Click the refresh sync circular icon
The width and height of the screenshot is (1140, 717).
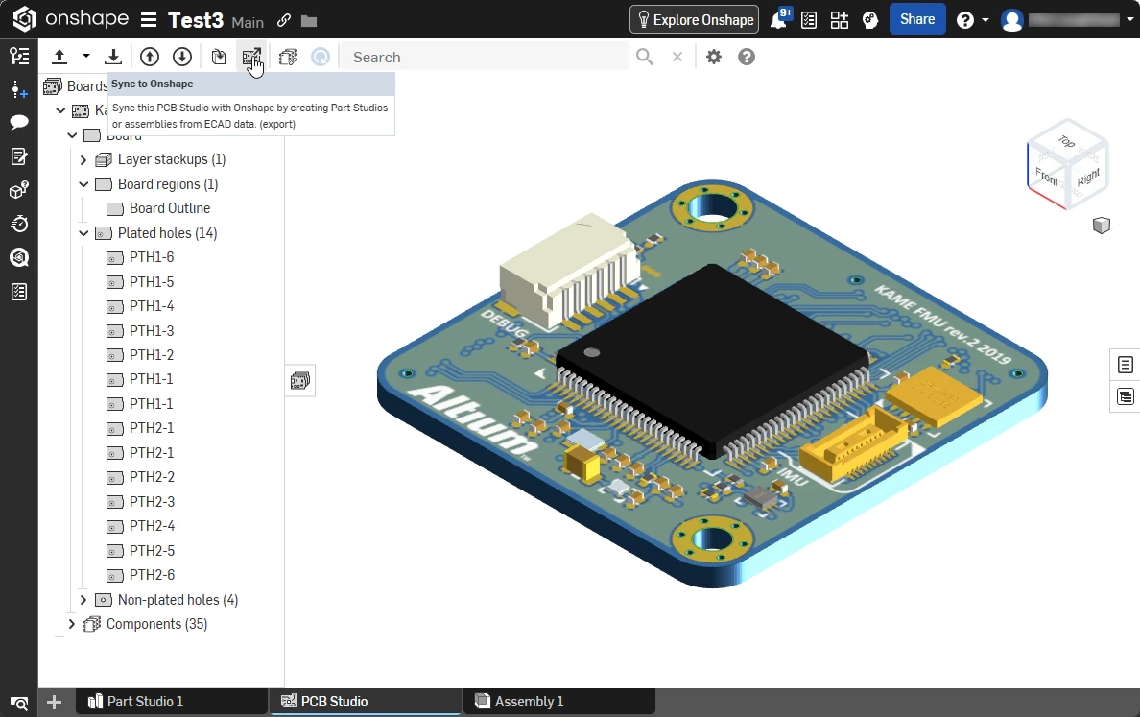tap(321, 57)
